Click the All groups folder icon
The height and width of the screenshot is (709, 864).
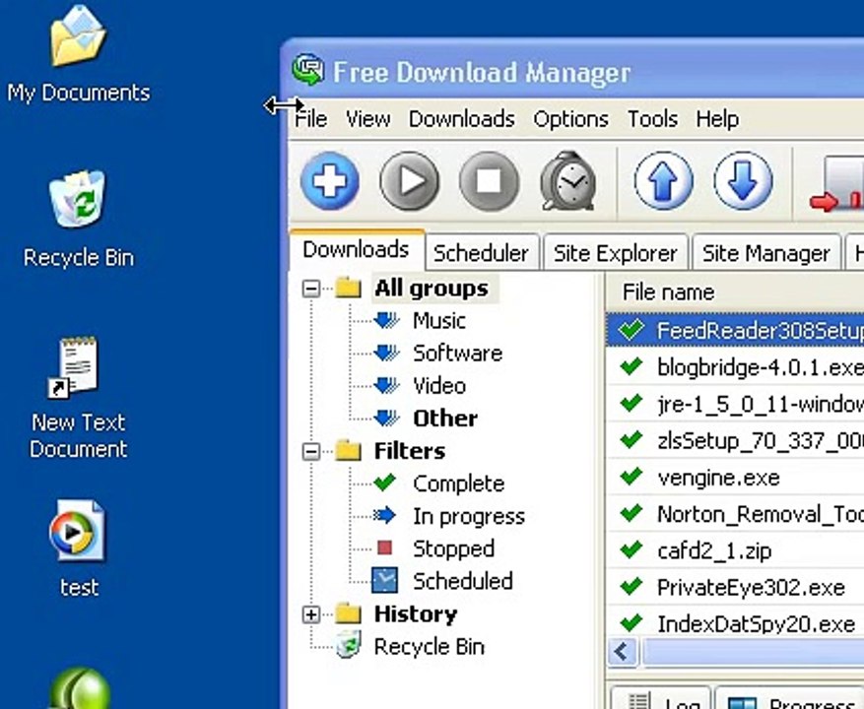348,288
